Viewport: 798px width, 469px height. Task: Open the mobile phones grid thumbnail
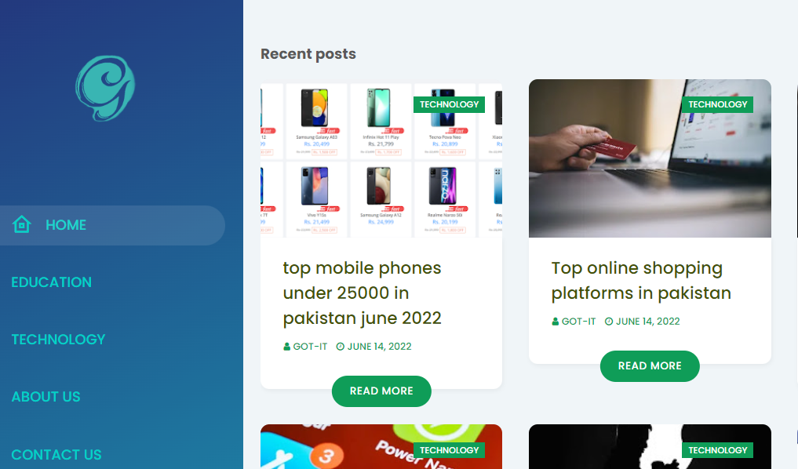click(381, 160)
